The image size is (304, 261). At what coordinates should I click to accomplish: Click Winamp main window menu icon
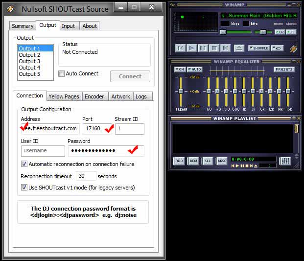click(x=172, y=5)
